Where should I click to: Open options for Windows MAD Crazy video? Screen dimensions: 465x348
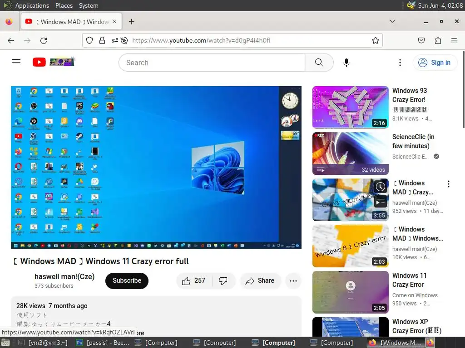point(448,184)
